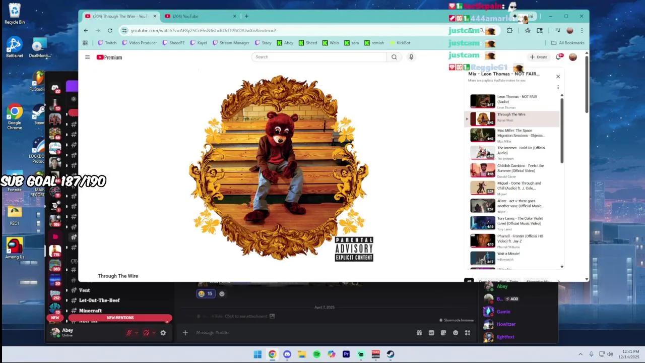Add an attachment with the plus icon
Image resolution: width=645 pixels, height=363 pixels.
click(185, 333)
